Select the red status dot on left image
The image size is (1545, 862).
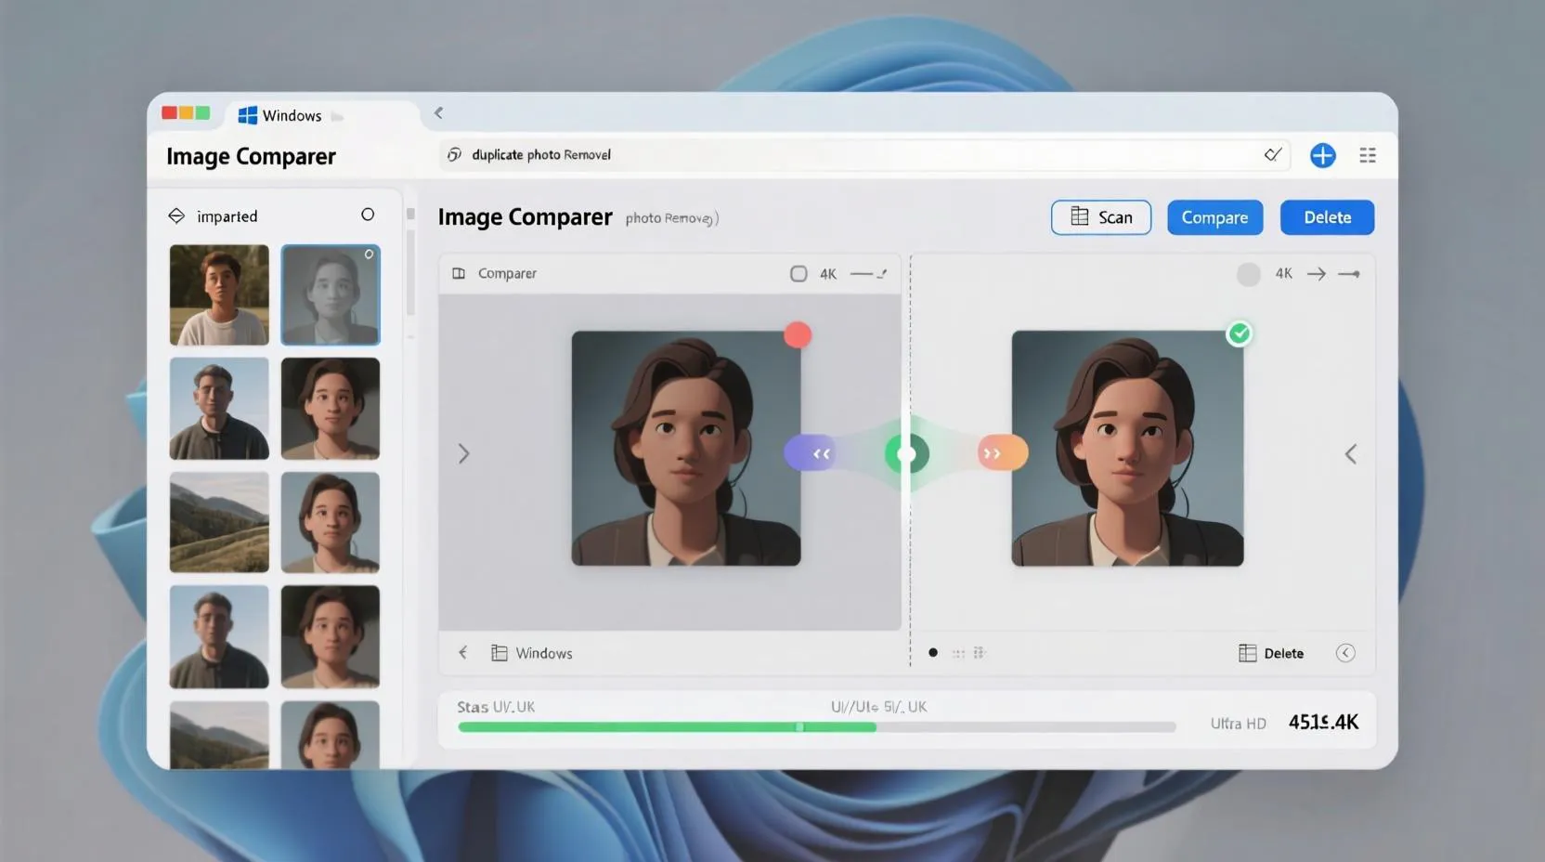pos(797,334)
